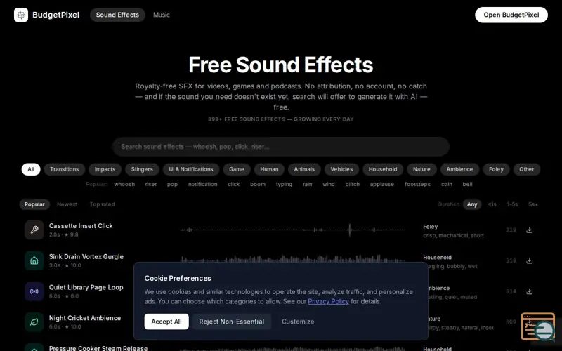Search popular term typing
The height and width of the screenshot is (351, 562).
[x=284, y=184]
